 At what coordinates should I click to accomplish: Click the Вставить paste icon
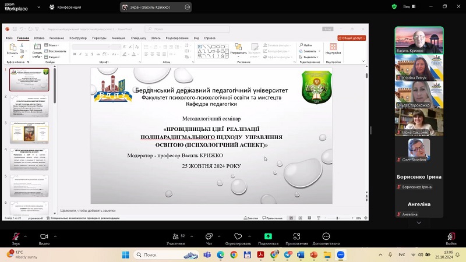point(12,48)
